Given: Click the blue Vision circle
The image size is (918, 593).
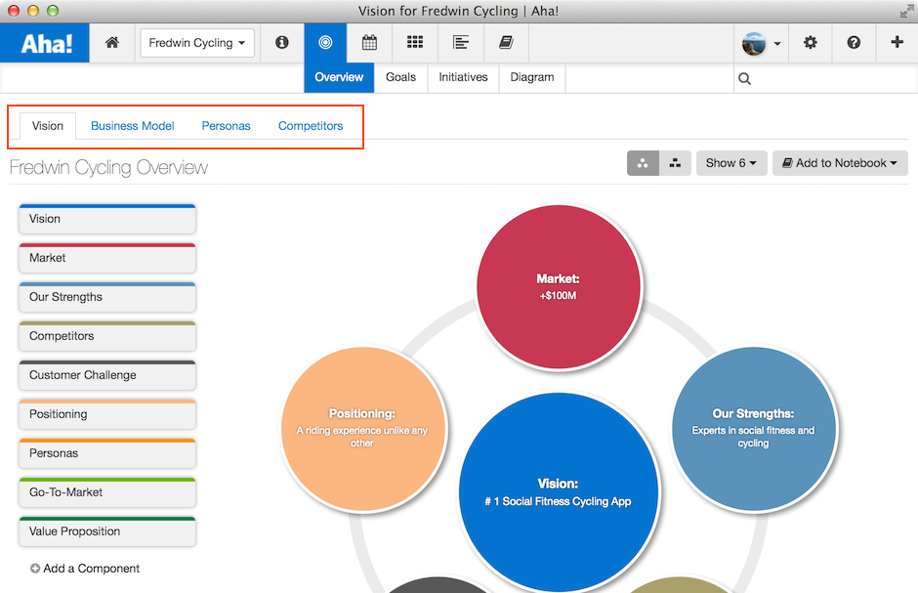Looking at the screenshot, I should click(559, 492).
